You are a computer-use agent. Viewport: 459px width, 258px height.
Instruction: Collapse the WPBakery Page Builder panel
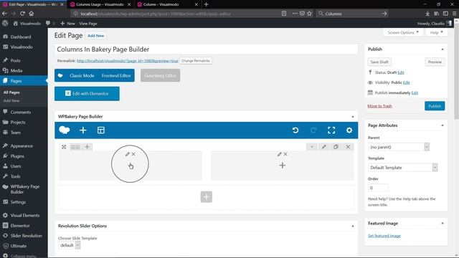(353, 117)
